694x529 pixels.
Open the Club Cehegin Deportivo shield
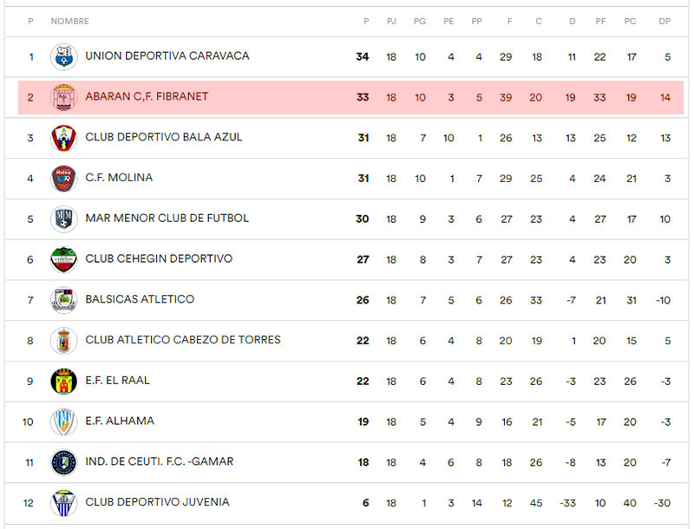click(x=63, y=259)
